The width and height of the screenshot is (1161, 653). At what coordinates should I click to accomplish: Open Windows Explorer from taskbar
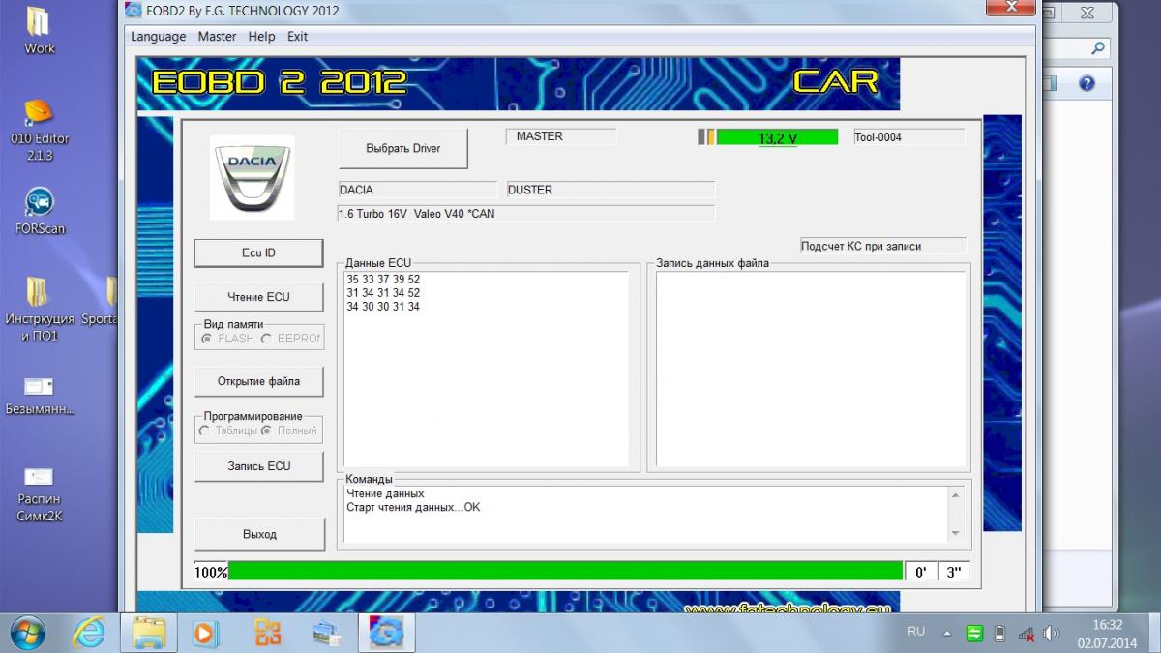pos(149,633)
